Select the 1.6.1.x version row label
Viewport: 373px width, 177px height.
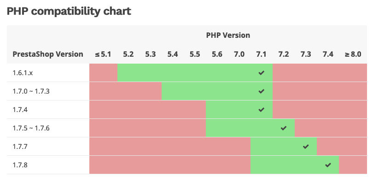[x=23, y=73]
